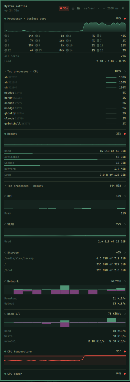Viewport: 130px width, 382px height.
Task: Click the pin icon at top right
Action: [123, 8]
